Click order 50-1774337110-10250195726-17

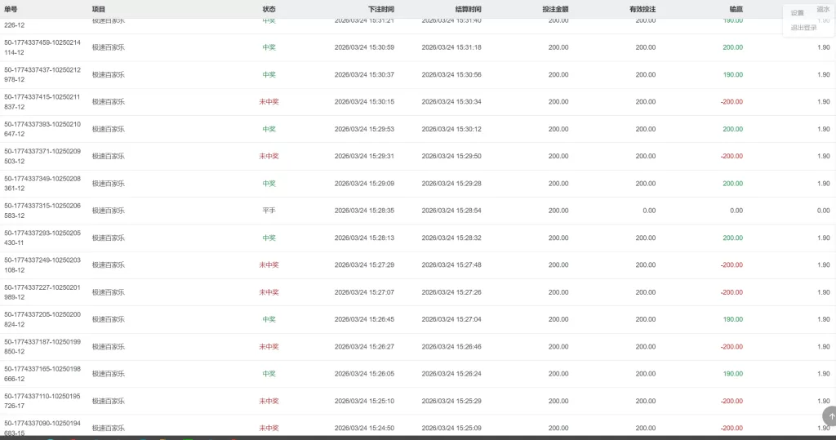click(42, 401)
